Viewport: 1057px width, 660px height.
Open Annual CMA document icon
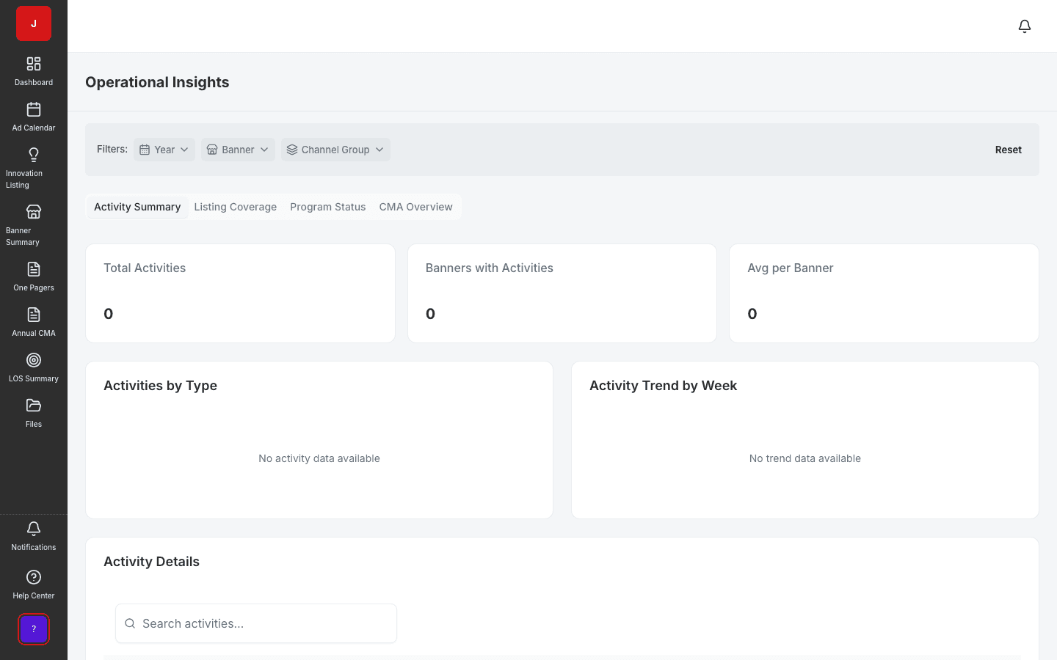34,315
